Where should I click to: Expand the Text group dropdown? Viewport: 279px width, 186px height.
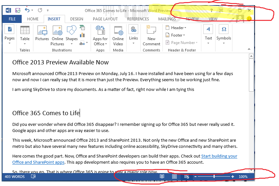point(208,35)
